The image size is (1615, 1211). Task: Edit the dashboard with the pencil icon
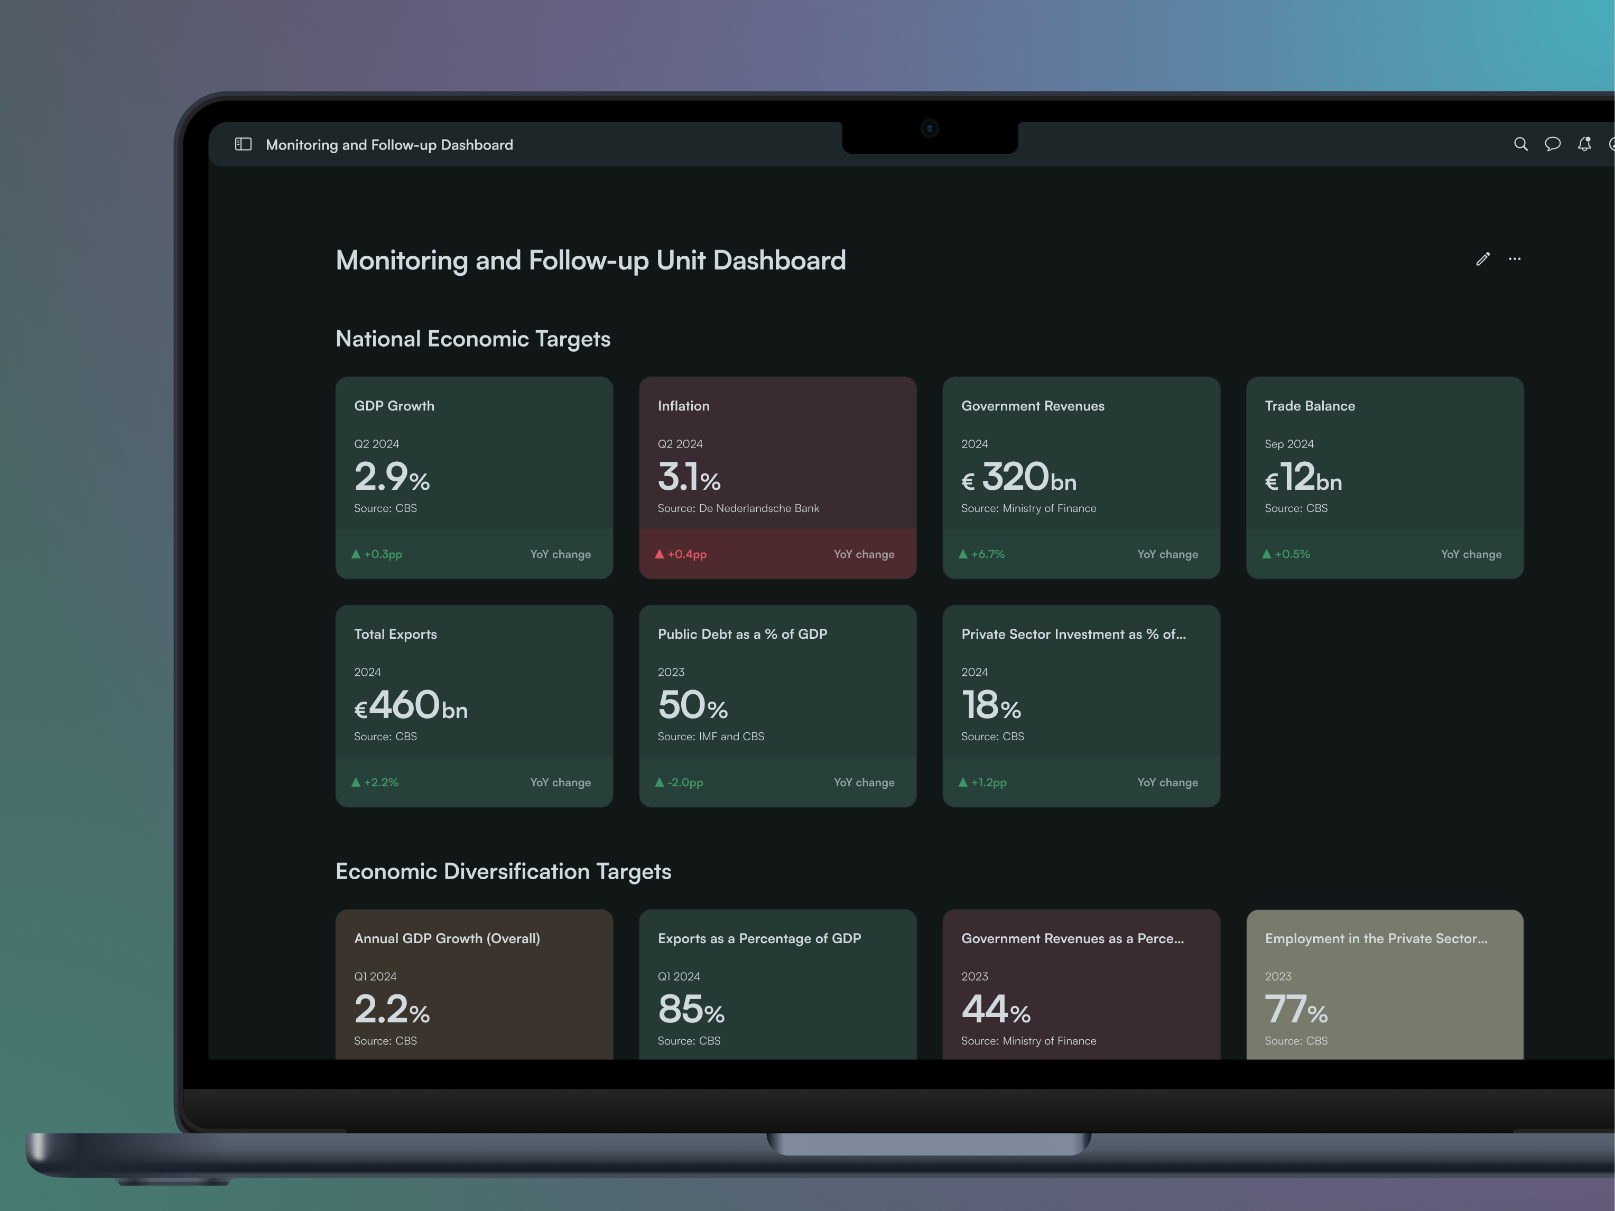(1483, 259)
